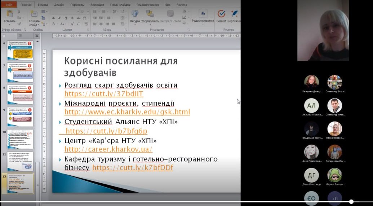Click the numbered list icon

pos(104,12)
